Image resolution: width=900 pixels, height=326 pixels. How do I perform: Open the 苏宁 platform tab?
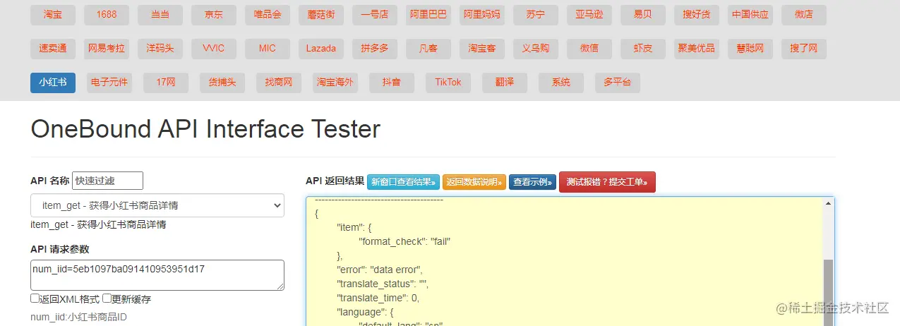click(x=536, y=15)
